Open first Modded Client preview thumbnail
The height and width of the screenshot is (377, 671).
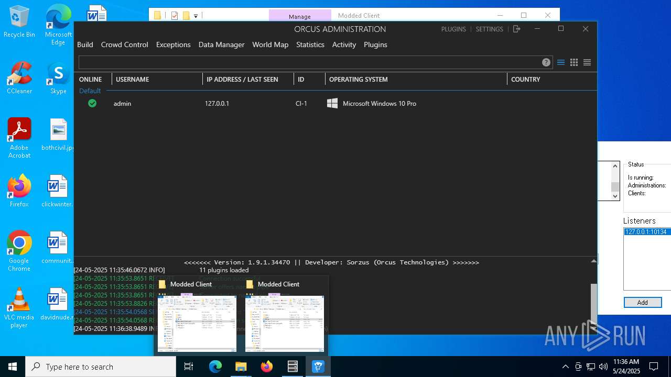pyautogui.click(x=197, y=323)
